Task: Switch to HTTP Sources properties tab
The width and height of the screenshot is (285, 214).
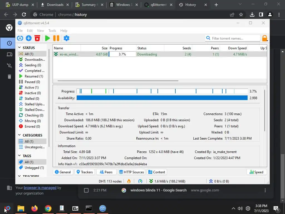Action: 131,172
